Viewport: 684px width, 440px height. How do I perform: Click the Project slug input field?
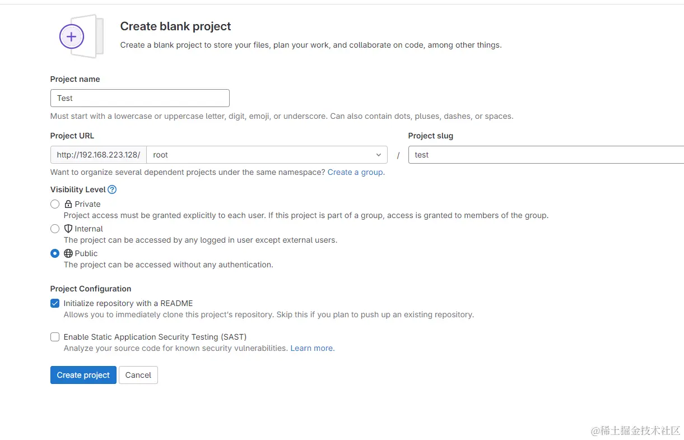[546, 155]
